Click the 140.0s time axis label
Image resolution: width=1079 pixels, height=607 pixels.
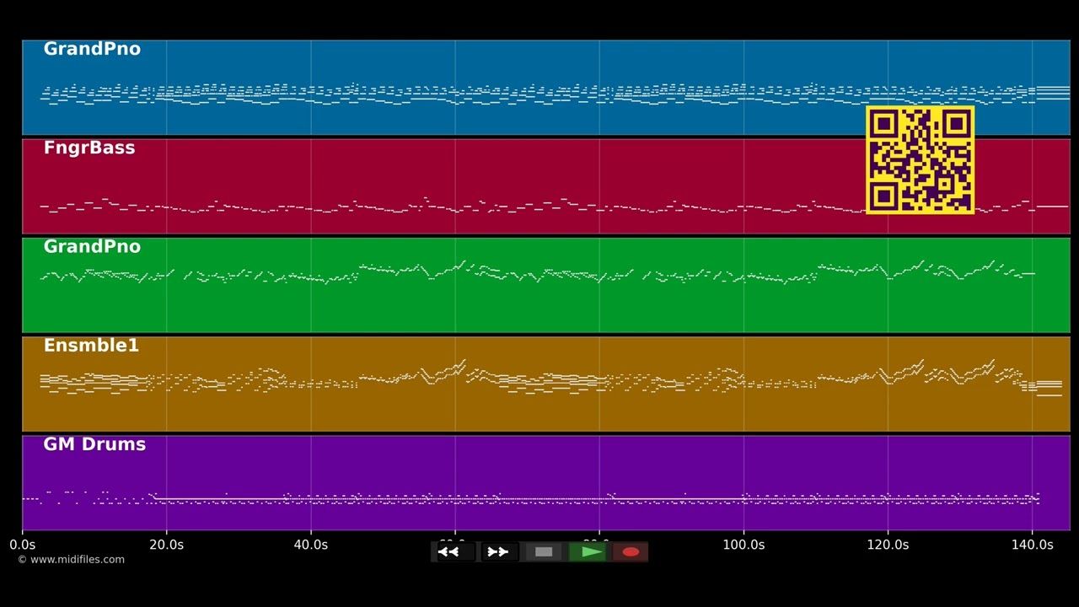(x=1032, y=545)
